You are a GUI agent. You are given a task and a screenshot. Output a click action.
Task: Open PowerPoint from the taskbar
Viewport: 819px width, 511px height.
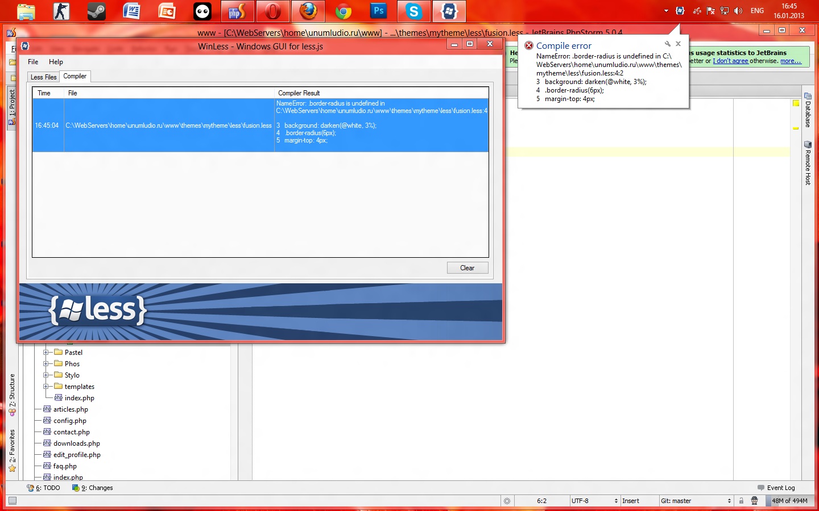[x=167, y=11]
